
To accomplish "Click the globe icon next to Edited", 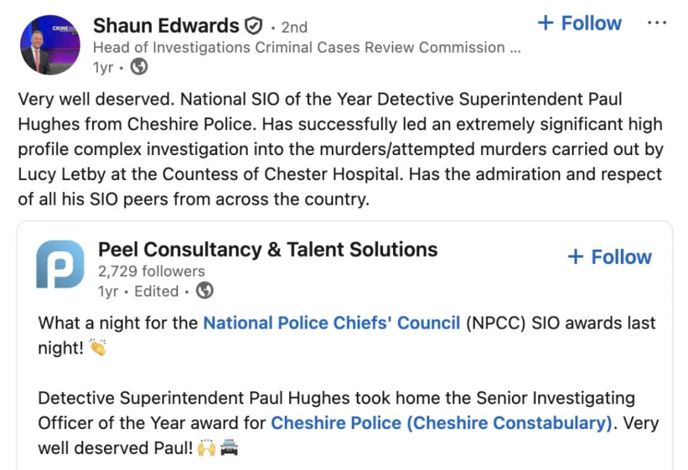I will (204, 291).
